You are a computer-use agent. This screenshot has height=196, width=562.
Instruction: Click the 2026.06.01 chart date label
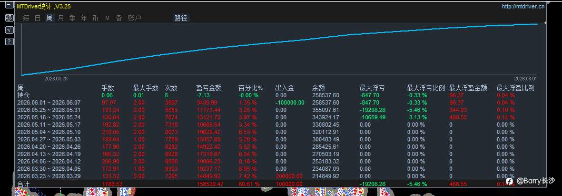click(x=526, y=79)
